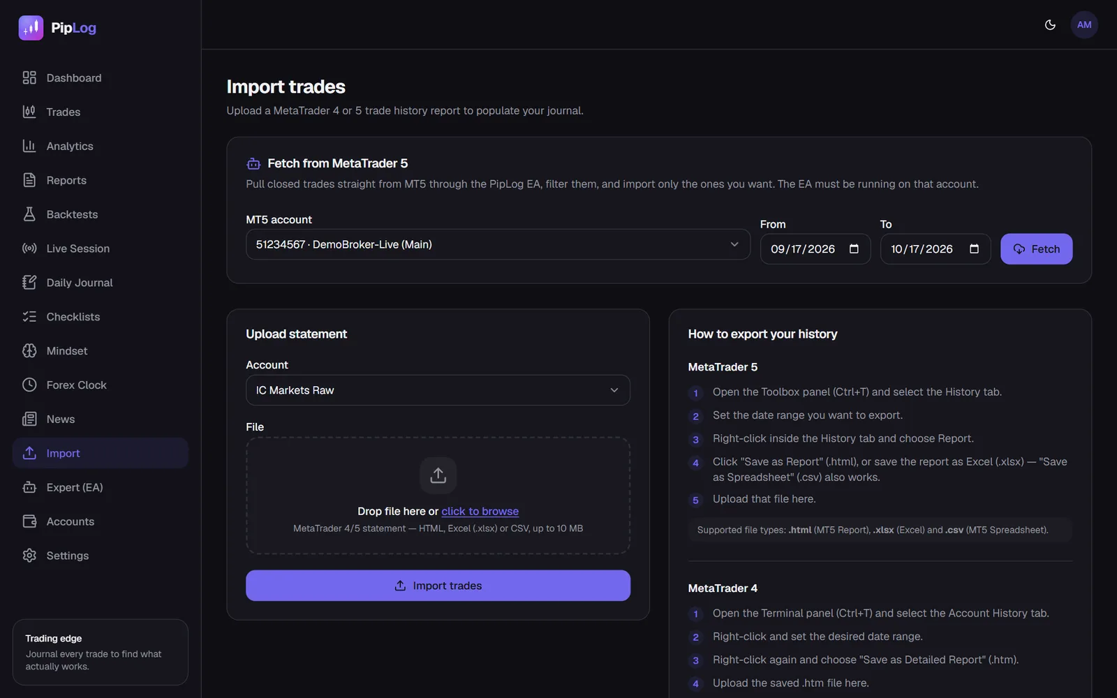
Task: Click the Backtests flask icon
Action: (29, 214)
